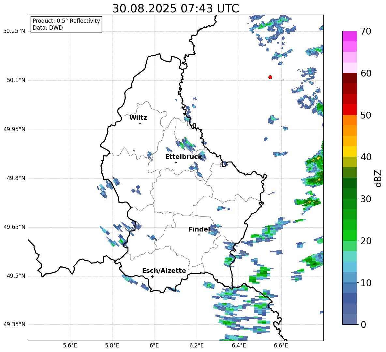Screen dimensions: 386x352
Task: Click the Product: 0.5° Reflectivity text
Action: pyautogui.click(x=66, y=21)
